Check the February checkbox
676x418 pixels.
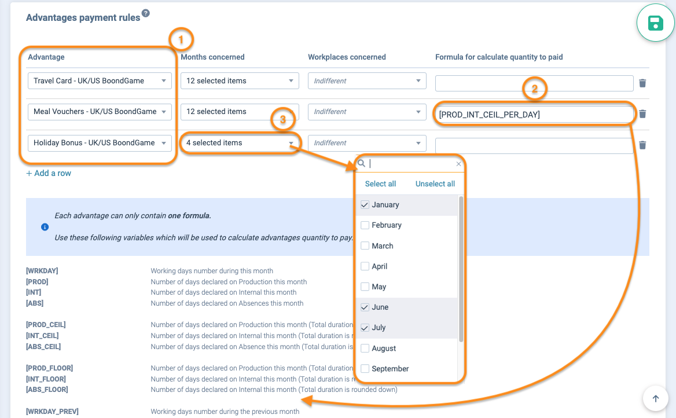[365, 225]
